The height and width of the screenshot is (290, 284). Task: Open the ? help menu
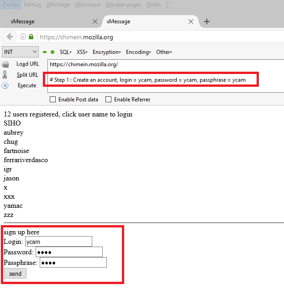pos(167,5)
